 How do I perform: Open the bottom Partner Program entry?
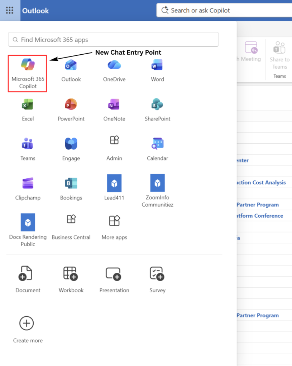tap(258, 315)
